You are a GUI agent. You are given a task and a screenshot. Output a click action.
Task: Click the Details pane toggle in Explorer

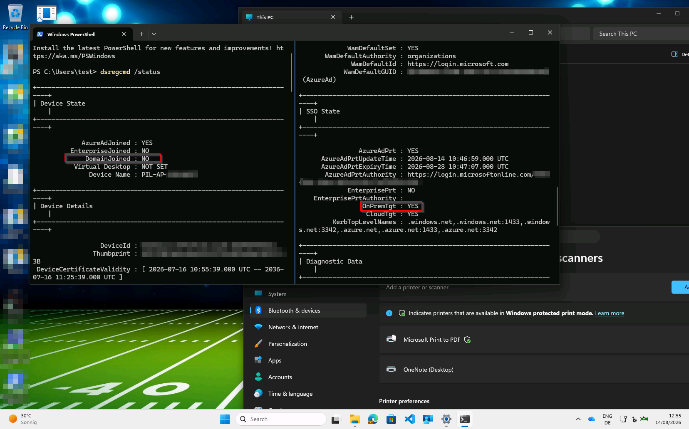click(680, 54)
